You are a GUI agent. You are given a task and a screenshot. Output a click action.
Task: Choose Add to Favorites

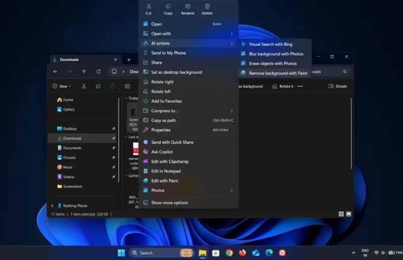[188, 101]
